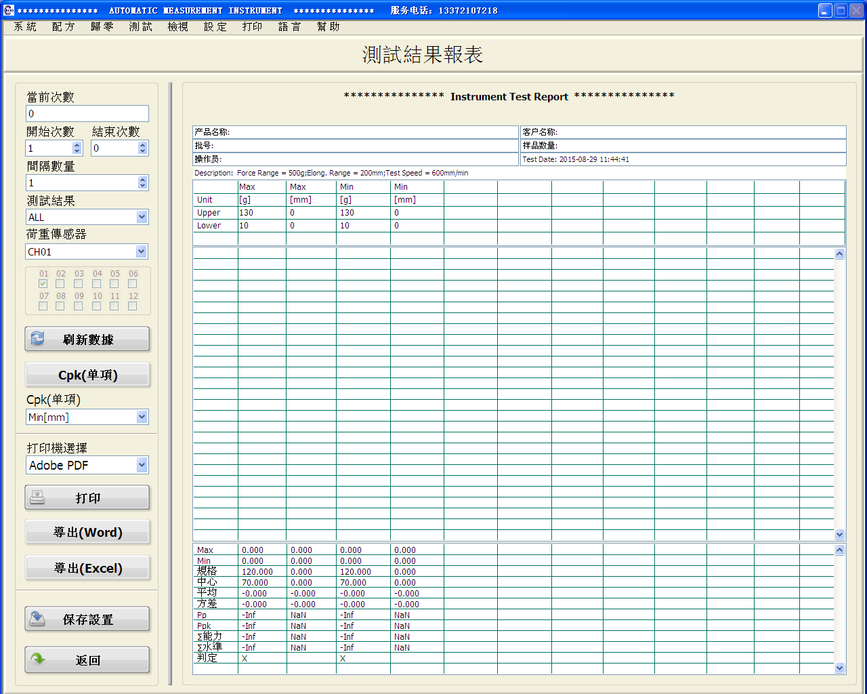Enable channel 06 checkbox
The width and height of the screenshot is (867, 694).
coord(133,284)
